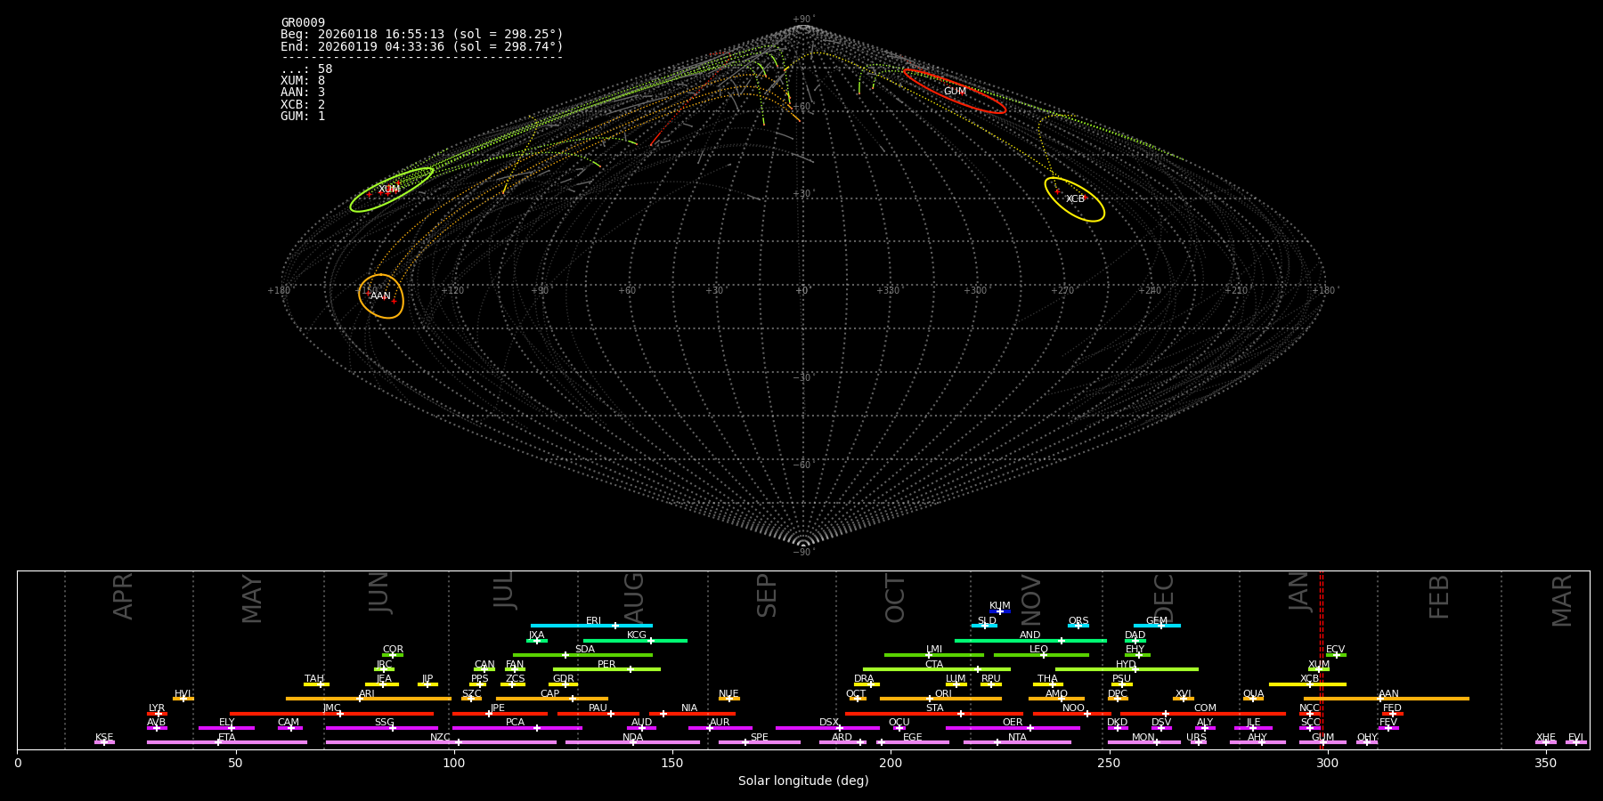The image size is (1603, 801).
Task: Click the GR0009 title text
Action: tap(303, 23)
